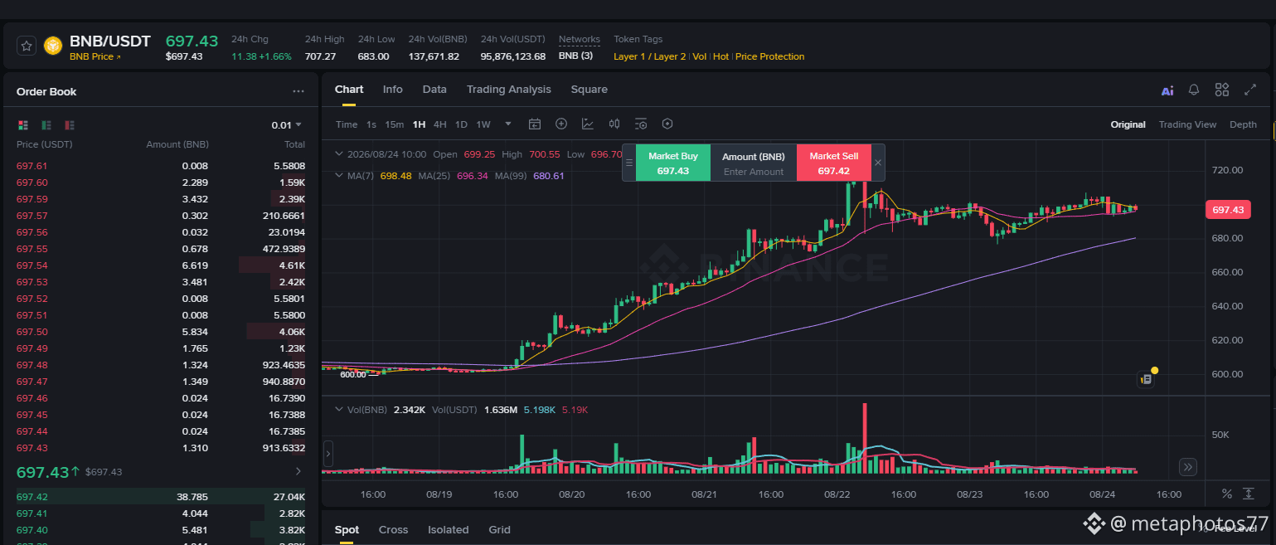
Task: Open the Ai analysis assistant
Action: 1167,90
